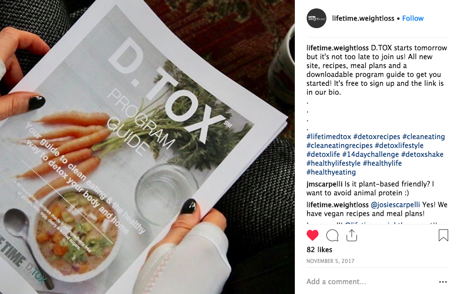460x294 pixels.
Task: Open more options three-dot menu
Action: pos(443,282)
